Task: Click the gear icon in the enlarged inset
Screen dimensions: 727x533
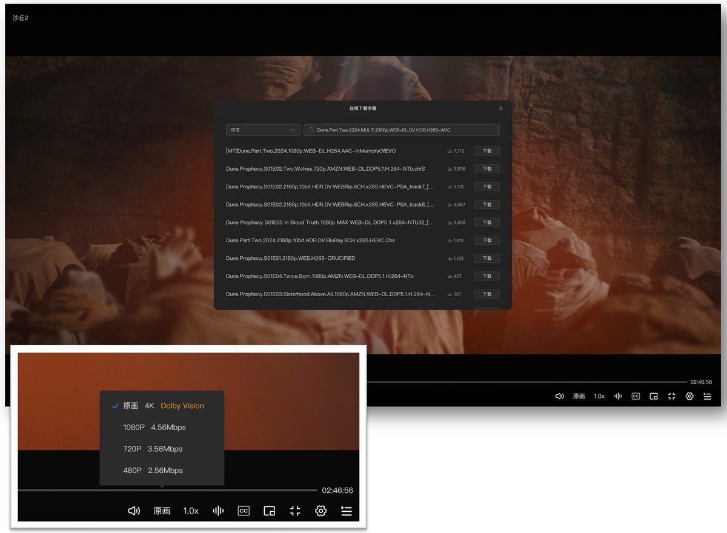Action: (x=321, y=511)
